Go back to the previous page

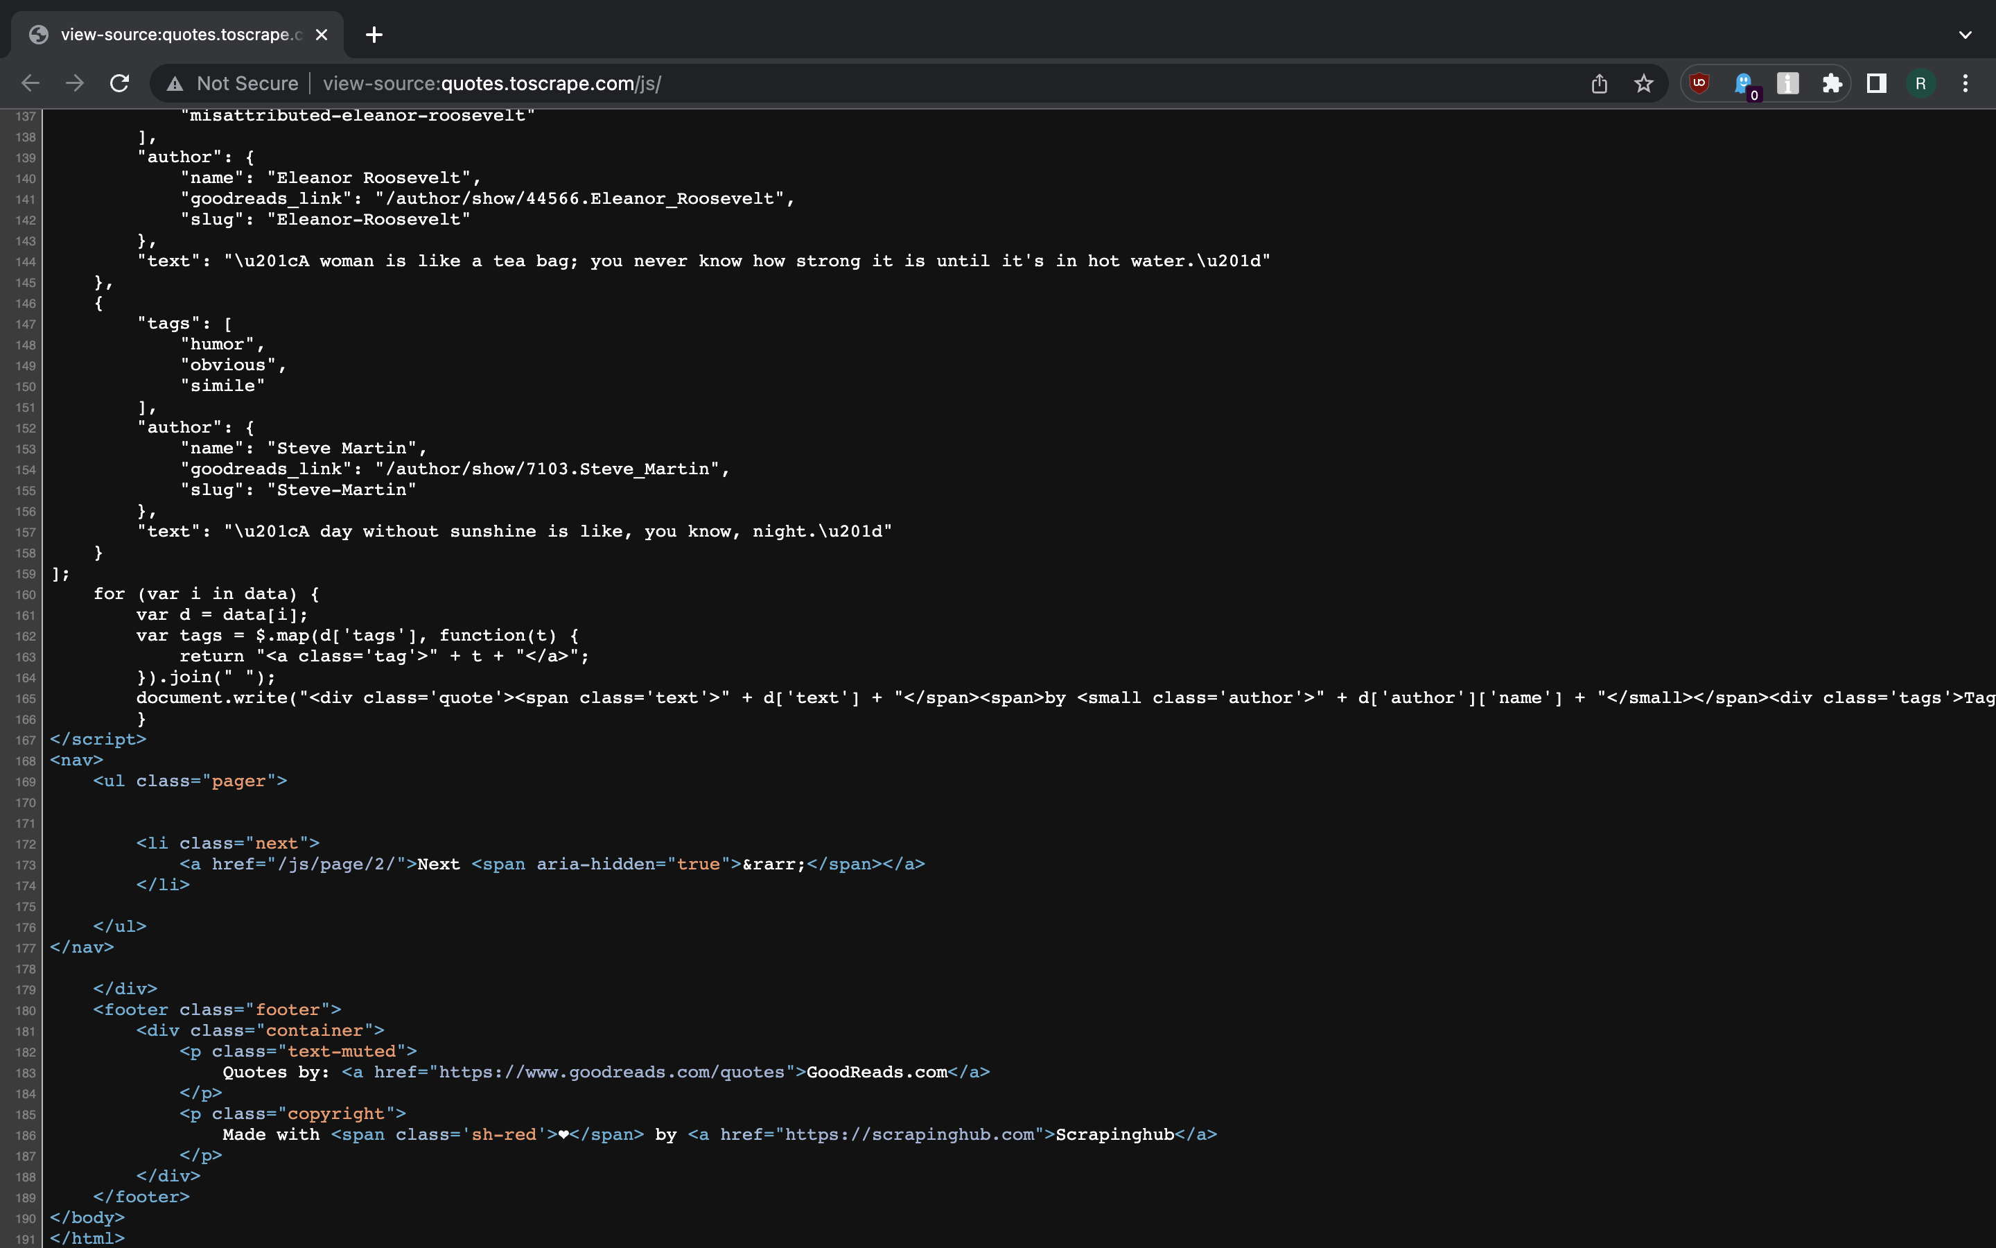(30, 83)
